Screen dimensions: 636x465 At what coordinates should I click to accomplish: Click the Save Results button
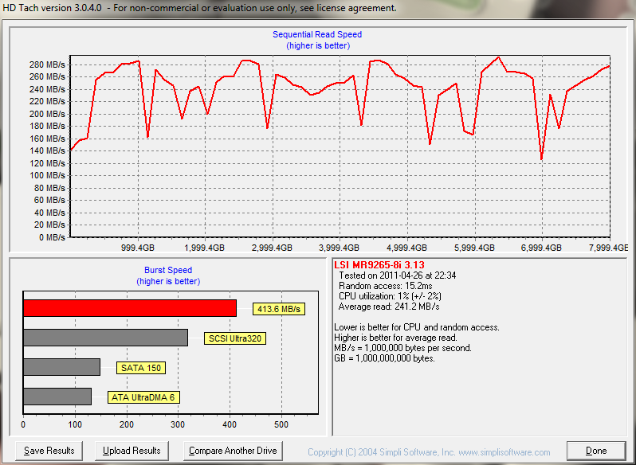49,451
